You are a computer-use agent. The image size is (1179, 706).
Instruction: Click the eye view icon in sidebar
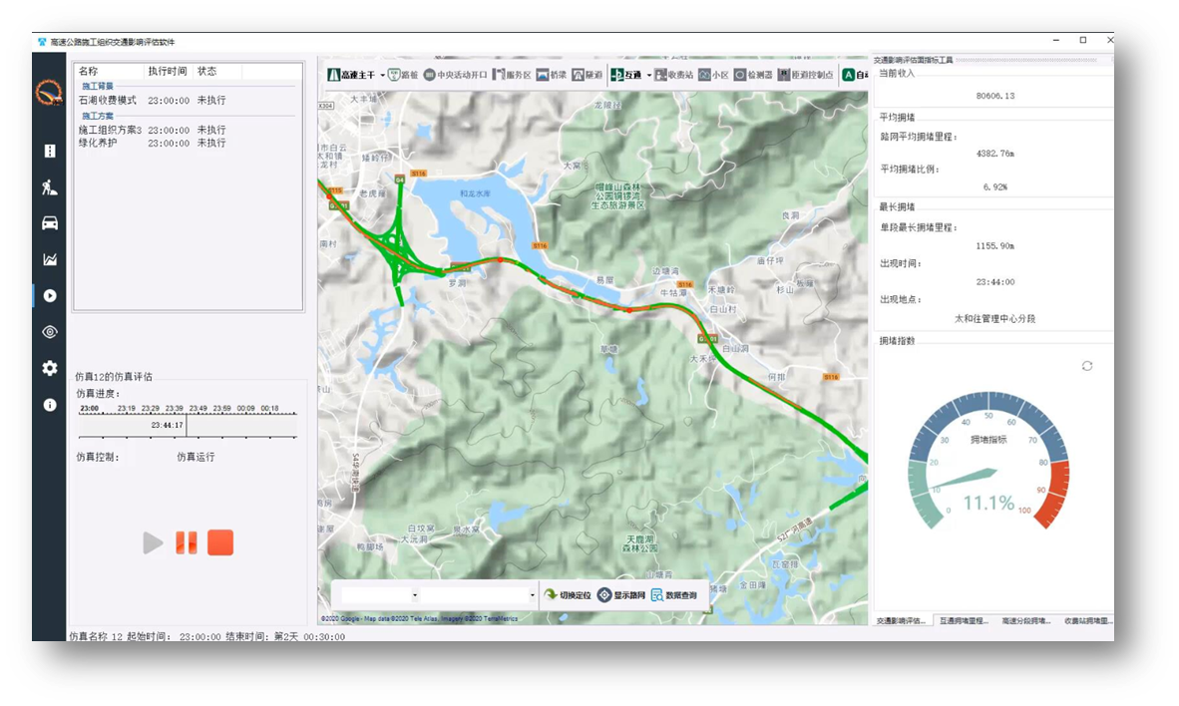pos(49,332)
